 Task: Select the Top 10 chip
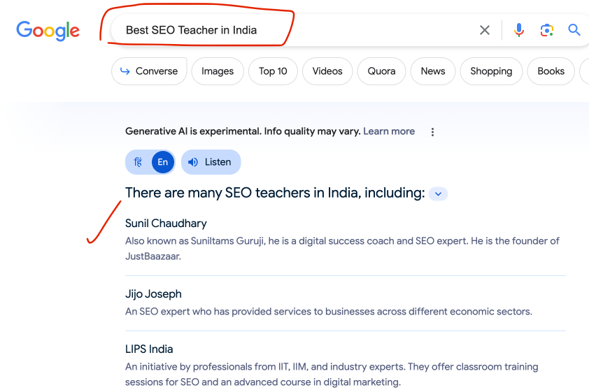click(273, 71)
